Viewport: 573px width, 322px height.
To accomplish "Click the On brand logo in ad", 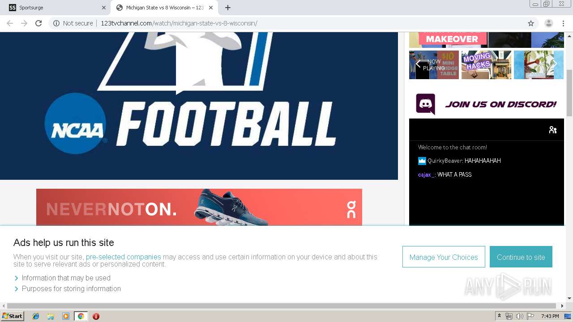I will click(351, 210).
